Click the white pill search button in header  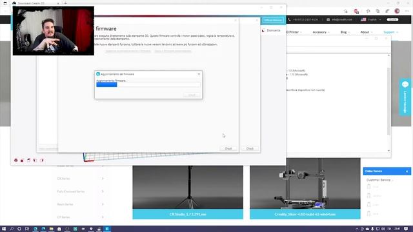click(392, 19)
